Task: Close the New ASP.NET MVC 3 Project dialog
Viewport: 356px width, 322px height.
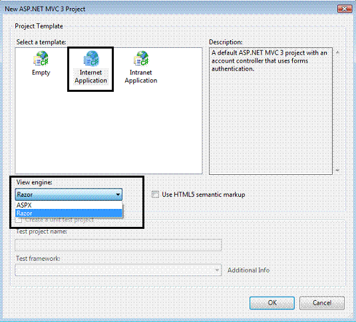Action: (344, 9)
